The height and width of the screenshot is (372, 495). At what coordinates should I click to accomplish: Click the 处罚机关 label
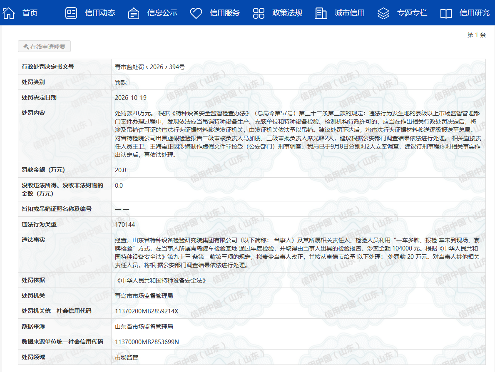pyautogui.click(x=33, y=295)
